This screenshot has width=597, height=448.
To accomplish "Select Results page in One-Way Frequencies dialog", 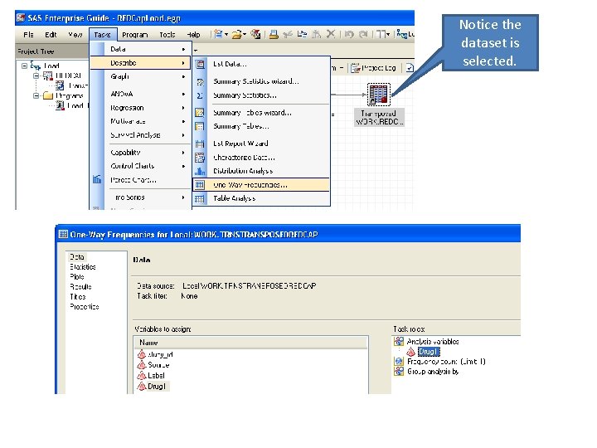I will point(80,286).
